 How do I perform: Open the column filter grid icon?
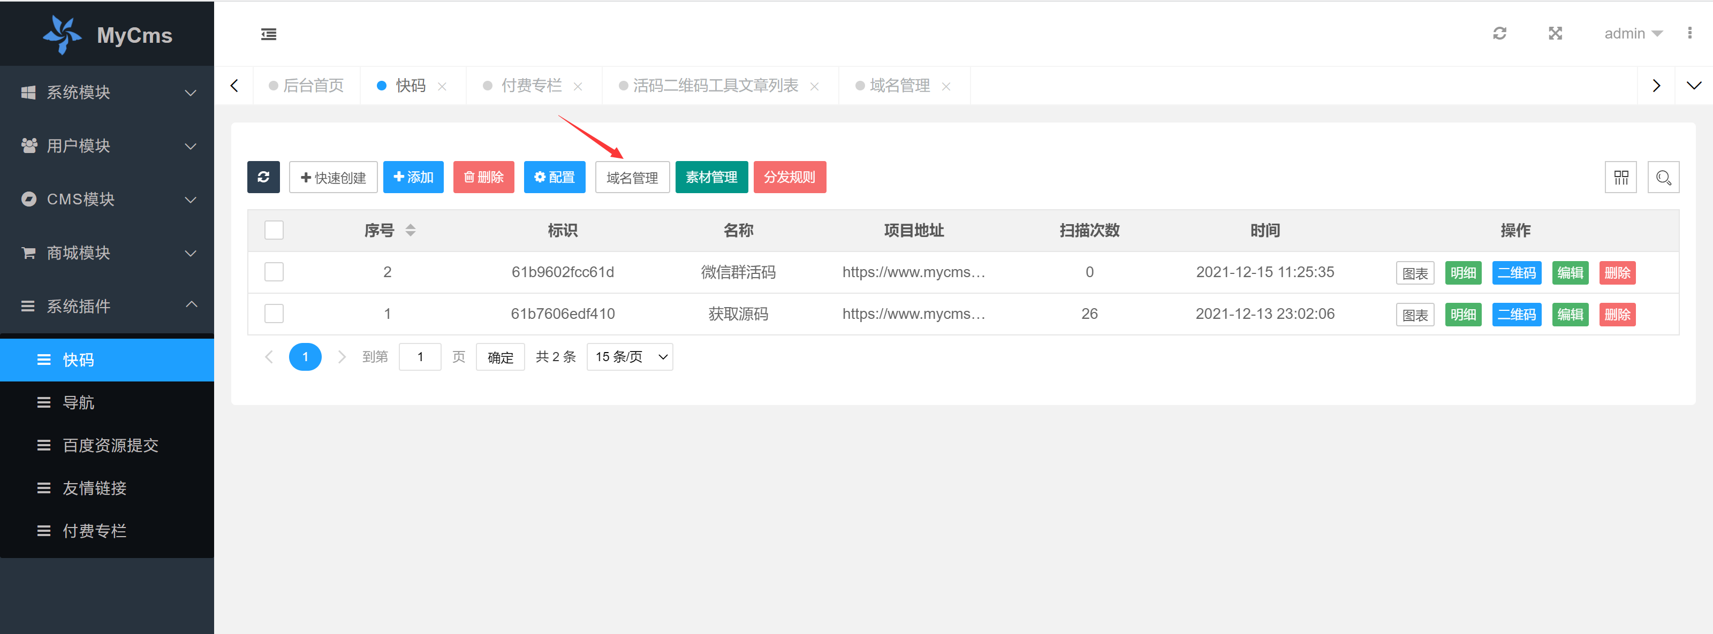[x=1620, y=177]
